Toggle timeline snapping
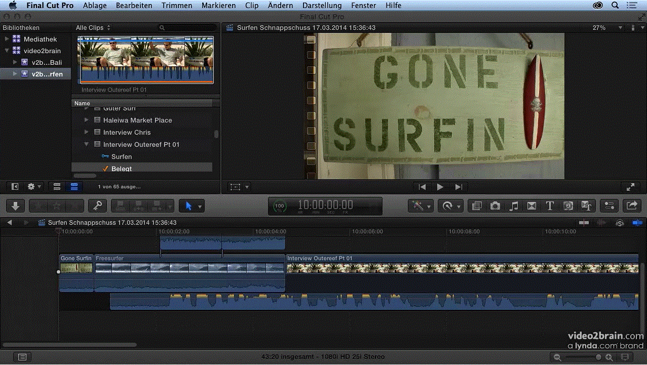This screenshot has height=365, width=647. pyautogui.click(x=637, y=223)
